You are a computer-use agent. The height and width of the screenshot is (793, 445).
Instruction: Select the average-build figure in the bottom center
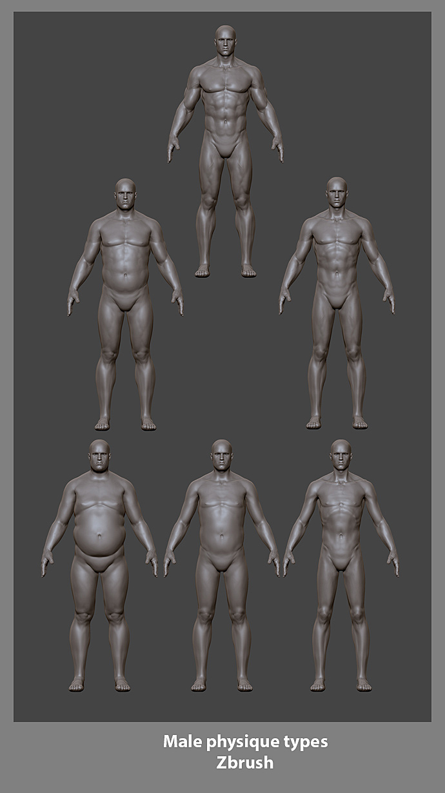[221, 565]
